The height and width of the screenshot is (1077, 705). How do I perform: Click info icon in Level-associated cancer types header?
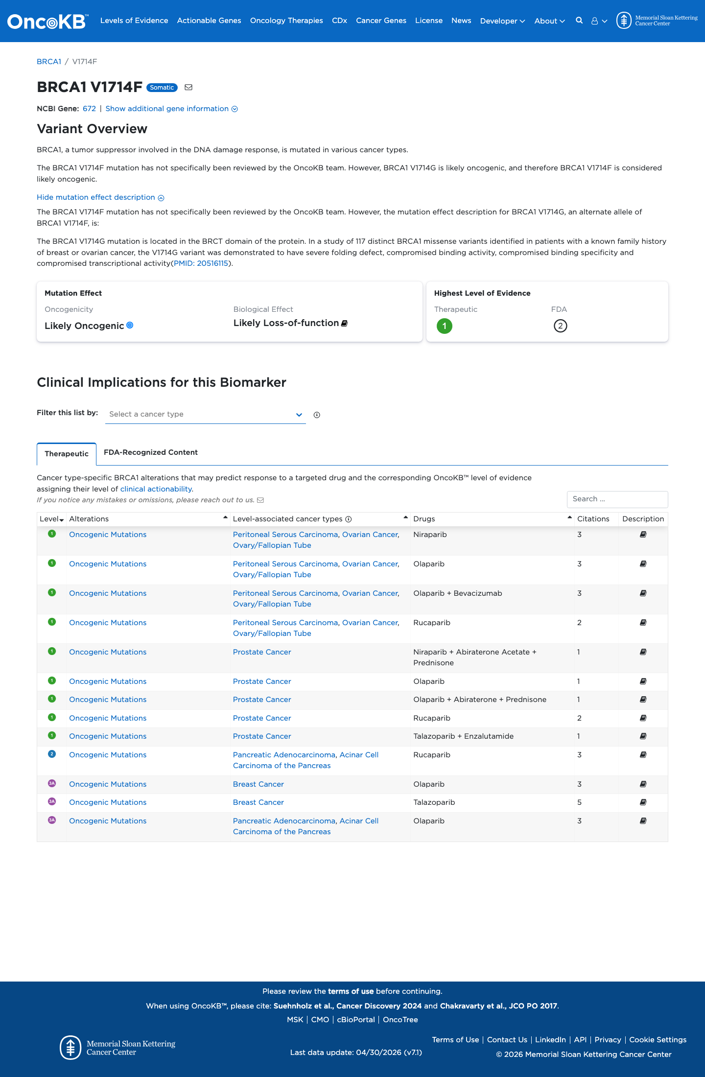pyautogui.click(x=349, y=519)
